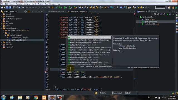Toggle Hide Local Types in Outline
Viewport: 178px width, 100px height.
click(x=170, y=14)
